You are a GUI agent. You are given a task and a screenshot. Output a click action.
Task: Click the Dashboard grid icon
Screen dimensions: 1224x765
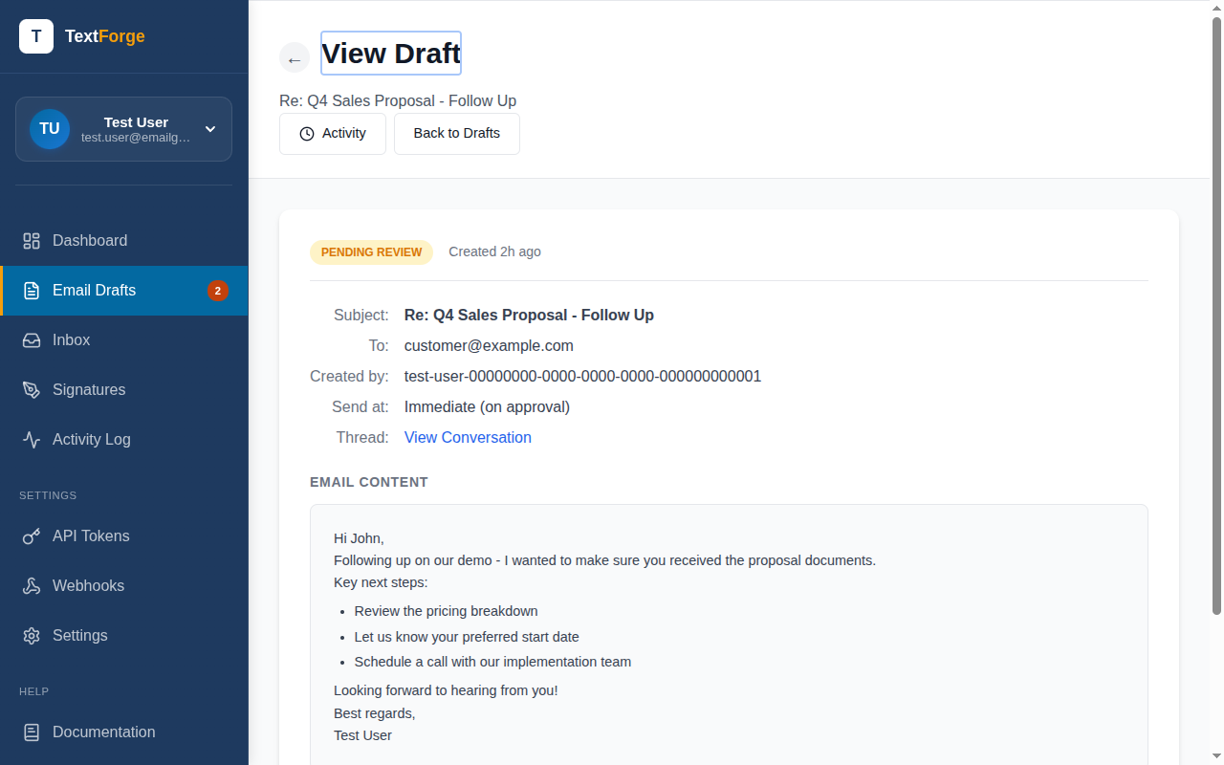tap(32, 241)
